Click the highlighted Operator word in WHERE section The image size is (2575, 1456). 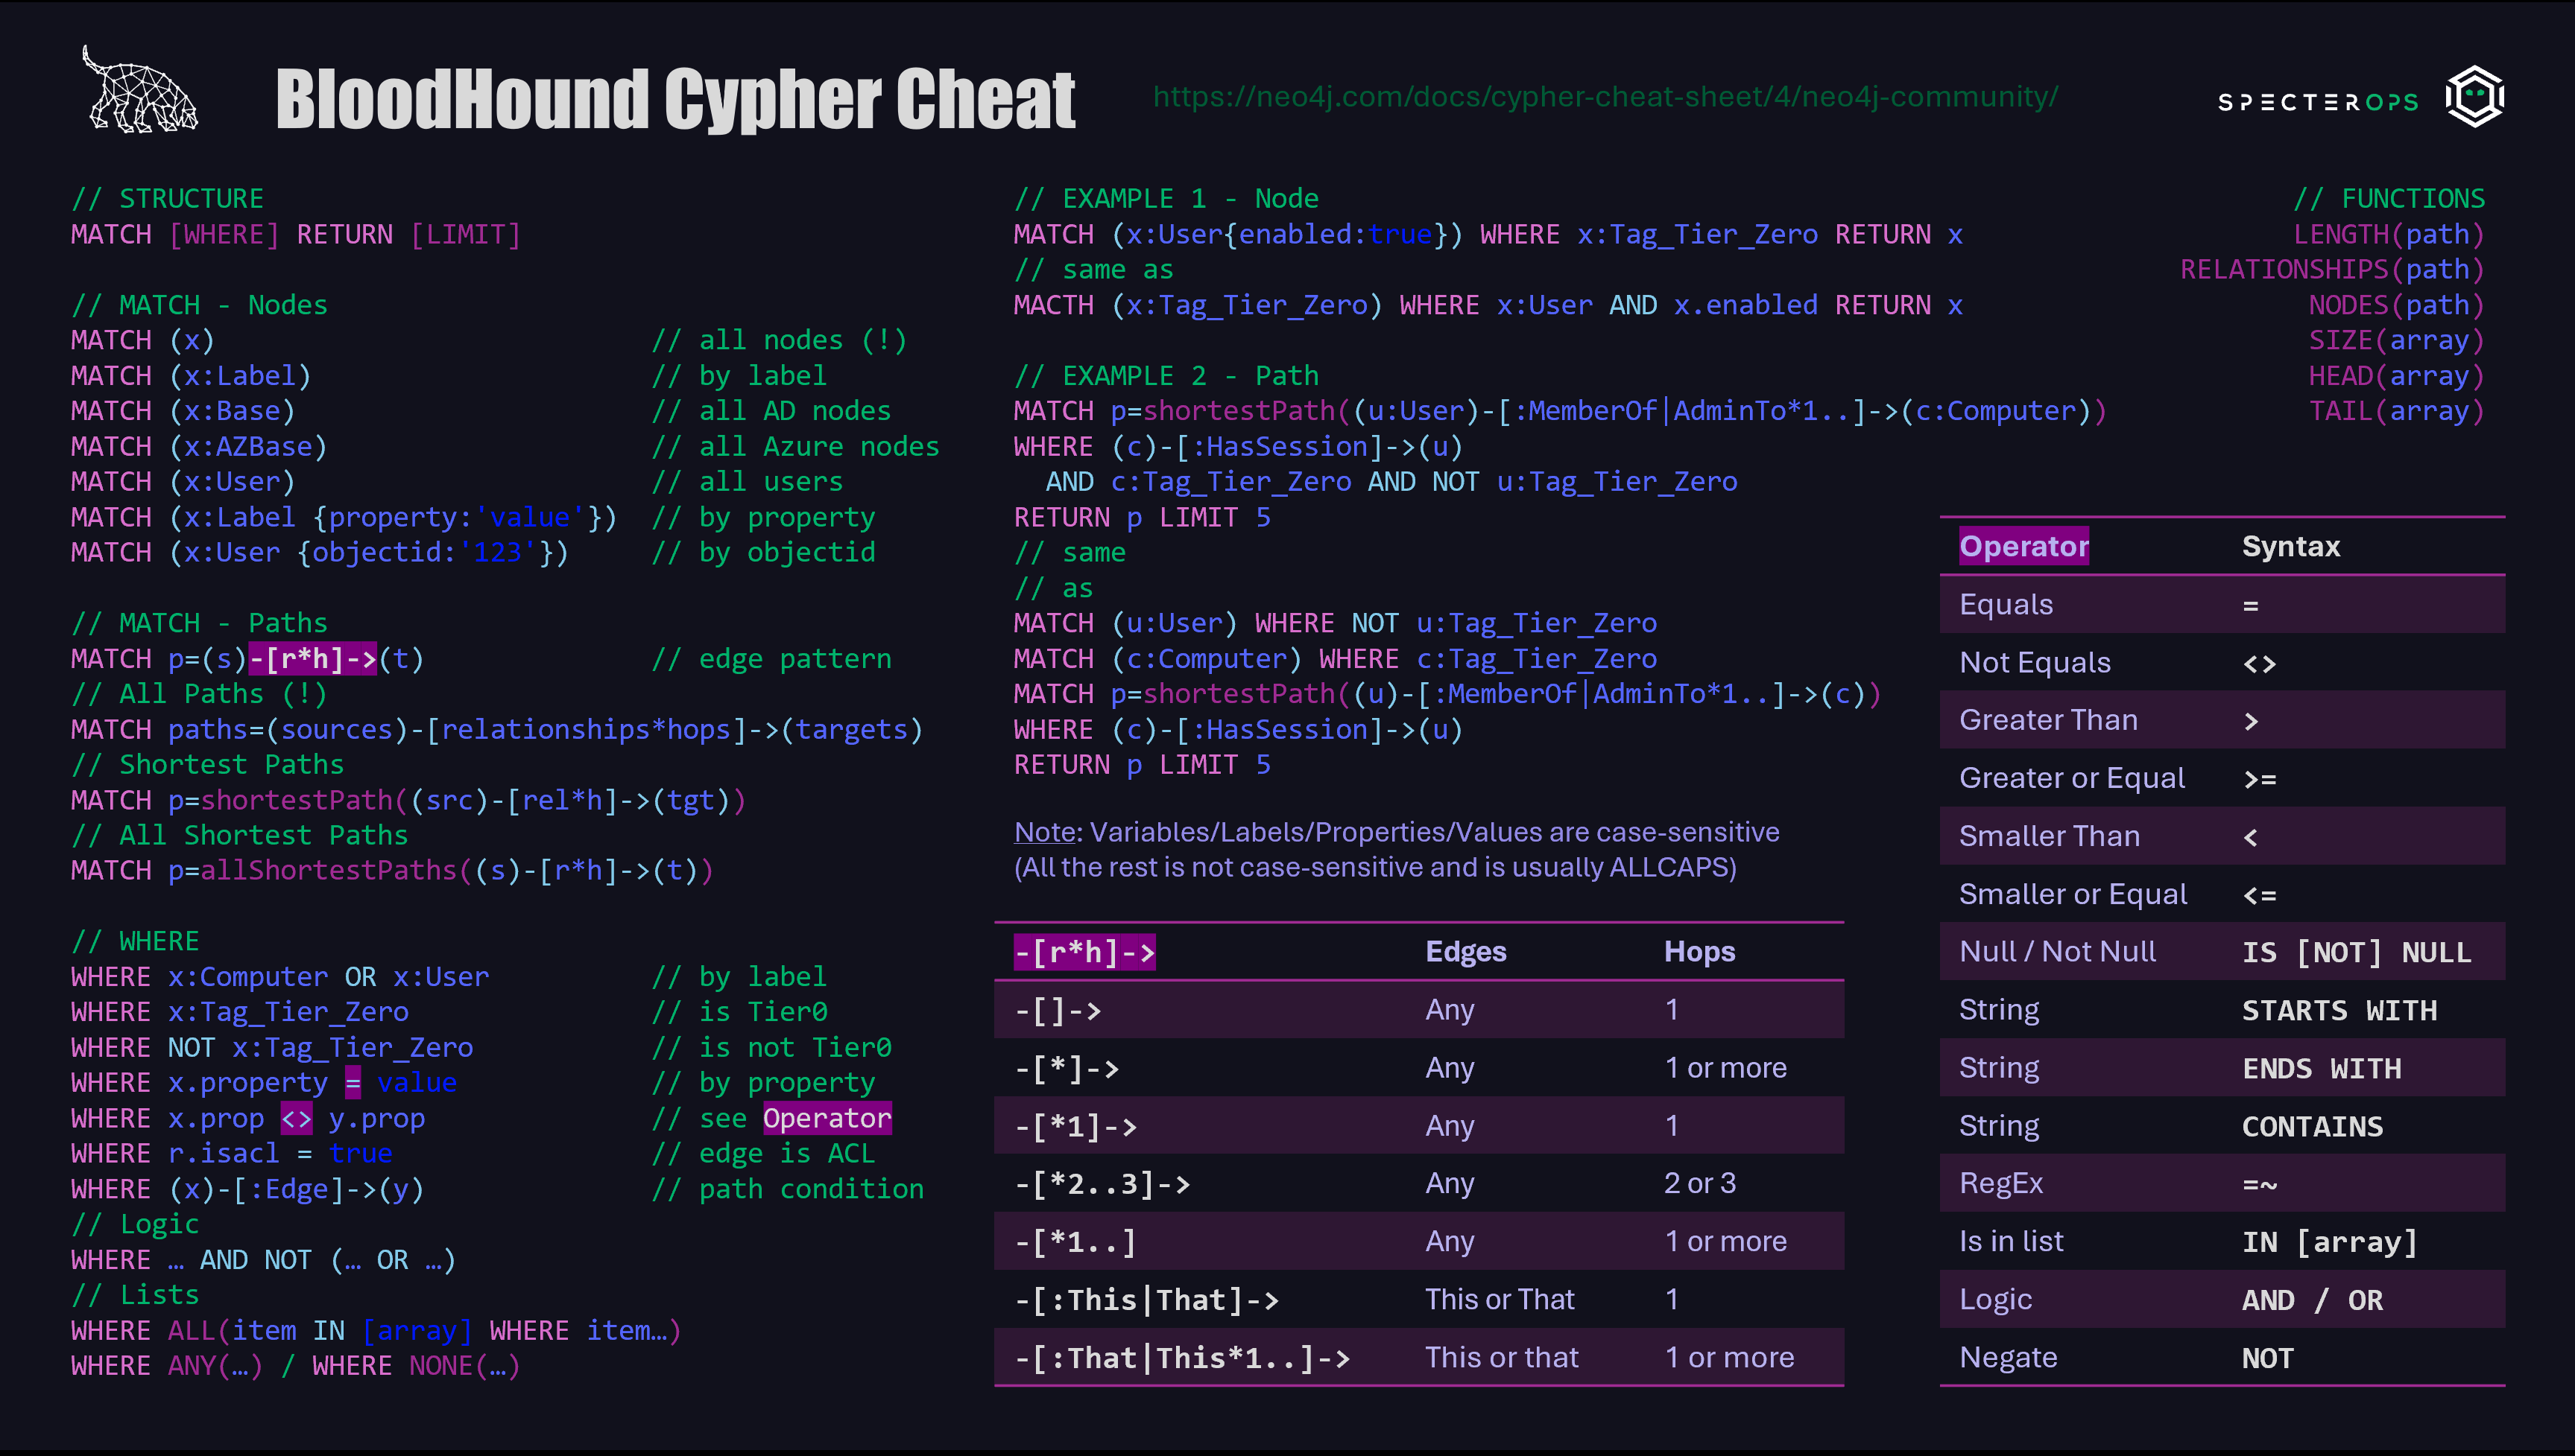pos(827,1118)
